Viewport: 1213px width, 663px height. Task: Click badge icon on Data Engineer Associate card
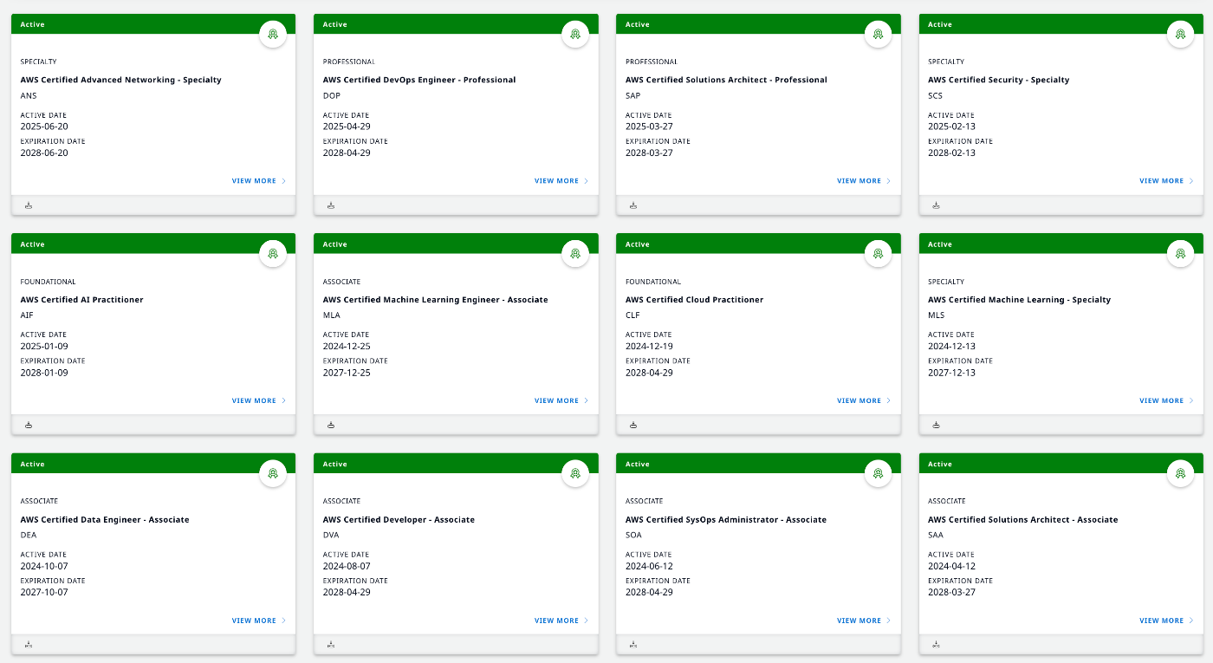point(273,474)
